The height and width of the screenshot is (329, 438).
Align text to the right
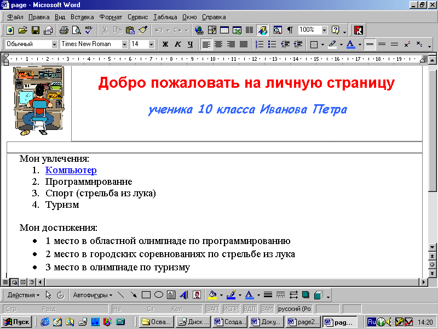click(231, 44)
